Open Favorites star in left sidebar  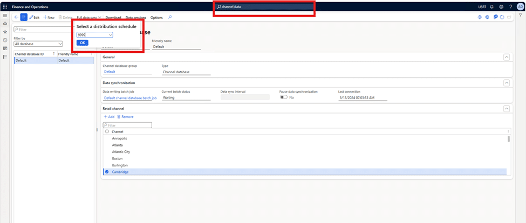click(x=5, y=32)
